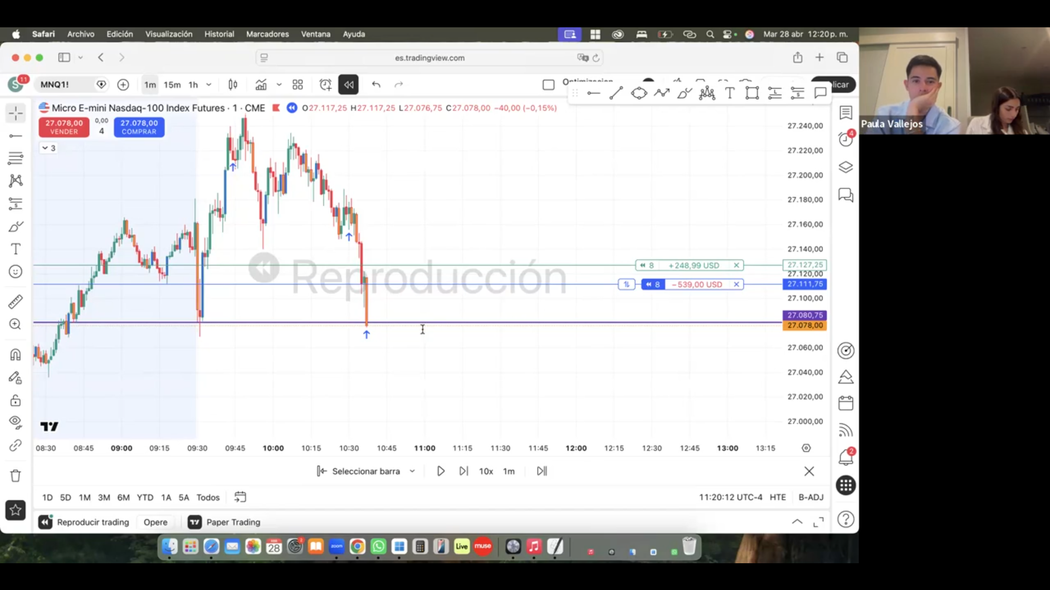The width and height of the screenshot is (1050, 590).
Task: Open the chart settings gear on time axis
Action: (x=806, y=448)
